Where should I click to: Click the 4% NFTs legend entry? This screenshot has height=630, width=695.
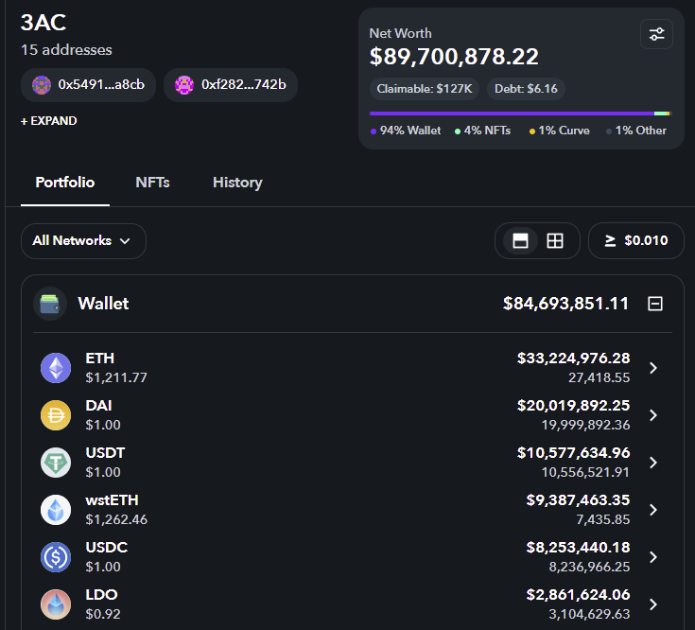click(482, 131)
